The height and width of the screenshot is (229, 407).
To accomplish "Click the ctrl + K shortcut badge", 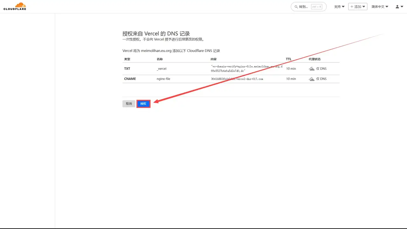I will pyautogui.click(x=317, y=7).
